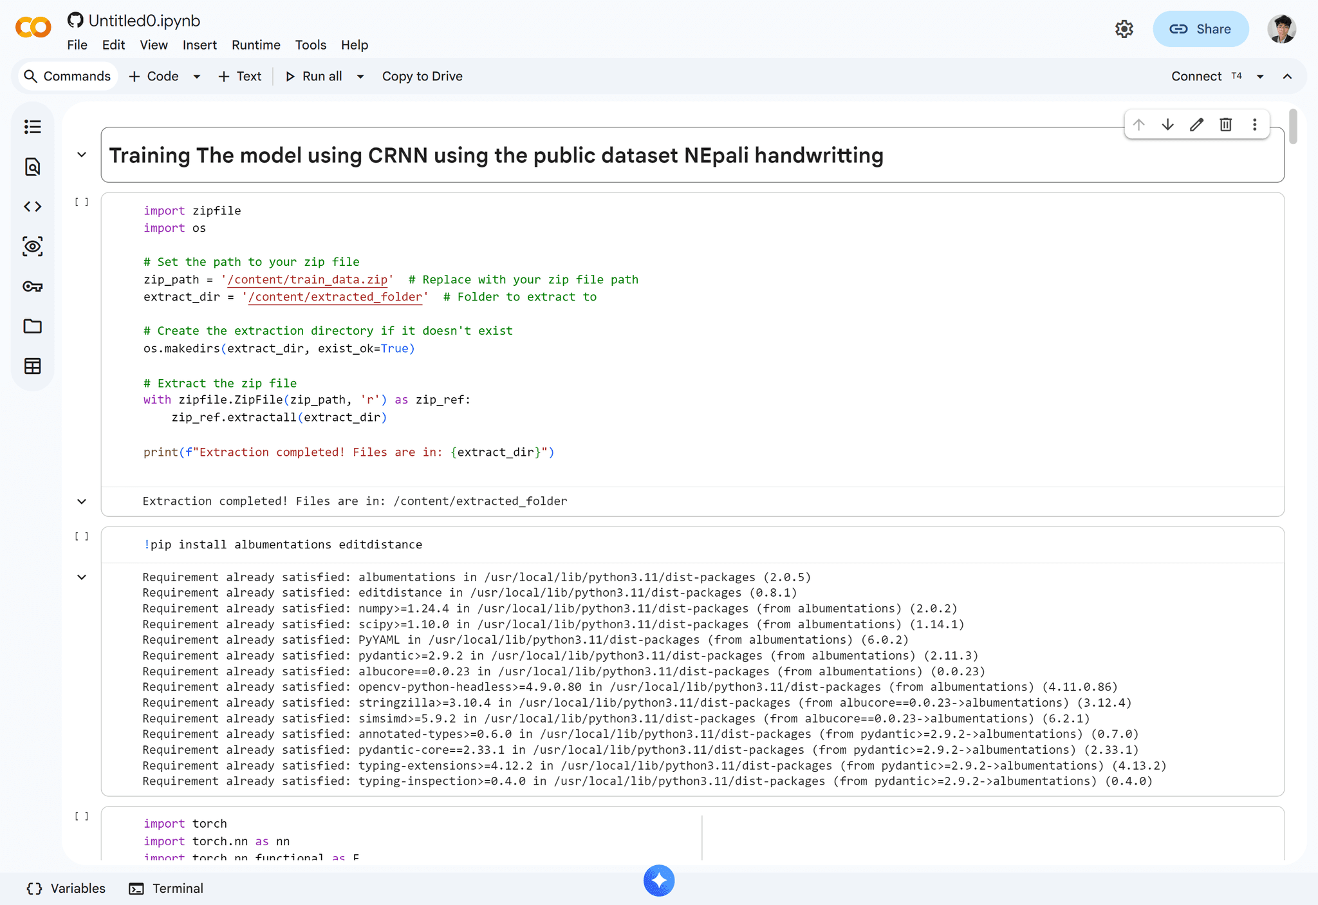Open the Files folder sidebar icon

coord(33,326)
